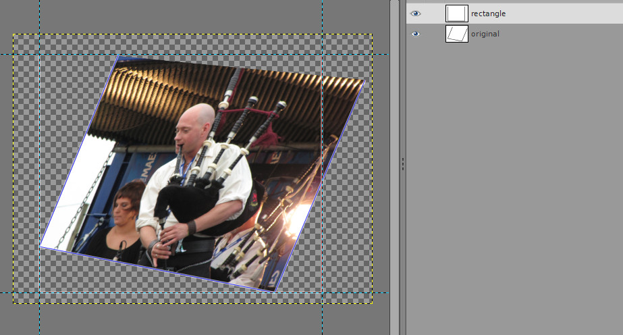The height and width of the screenshot is (335, 623).
Task: Click the vertical canvas scrollbar
Action: tap(394, 167)
